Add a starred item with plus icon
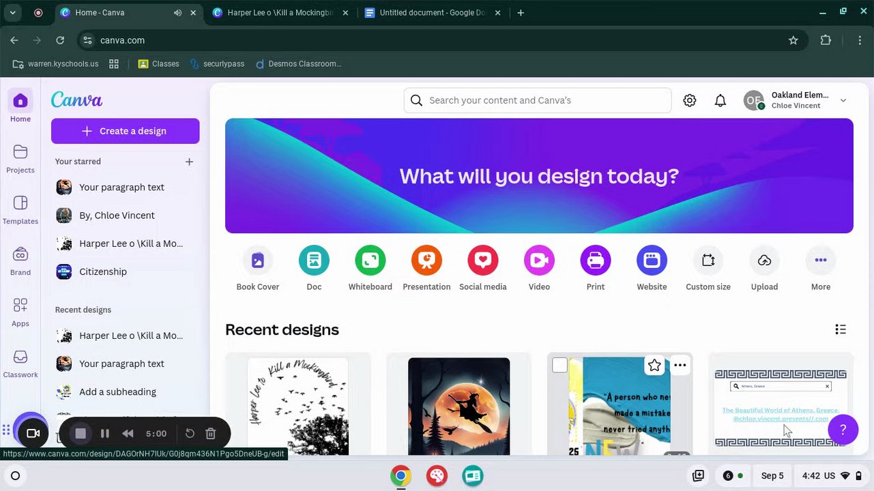Screen dimensions: 874x491 pos(189,162)
